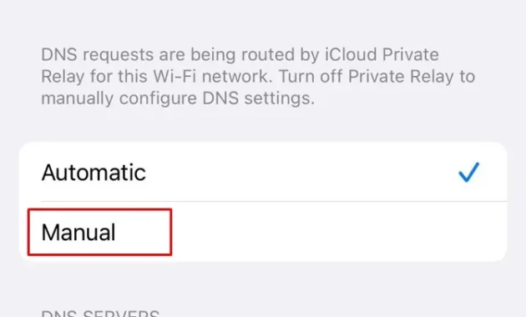The image size is (526, 317).
Task: Click the 'iCloud Private' text in the notice
Action: click(382, 54)
